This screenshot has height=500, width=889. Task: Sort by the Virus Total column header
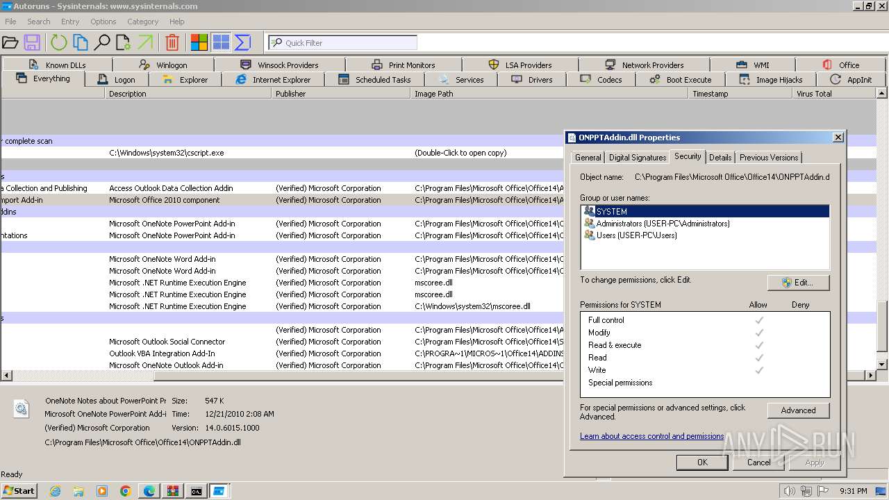point(835,94)
